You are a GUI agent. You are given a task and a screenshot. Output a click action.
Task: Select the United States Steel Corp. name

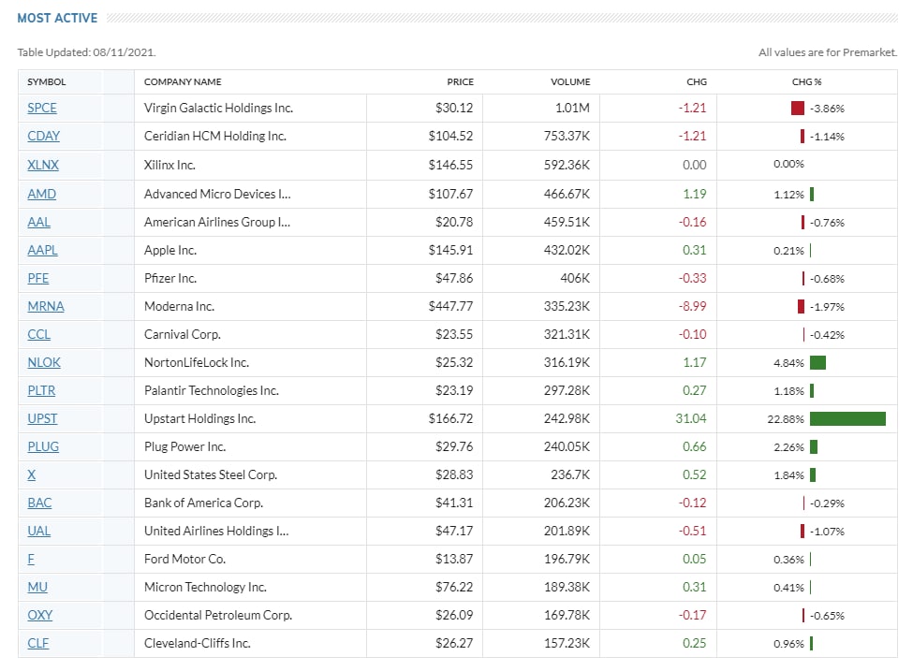click(211, 474)
